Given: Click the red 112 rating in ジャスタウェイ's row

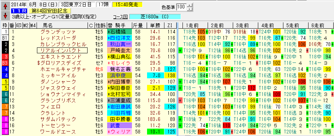Looking at the screenshot, I should [252, 88].
